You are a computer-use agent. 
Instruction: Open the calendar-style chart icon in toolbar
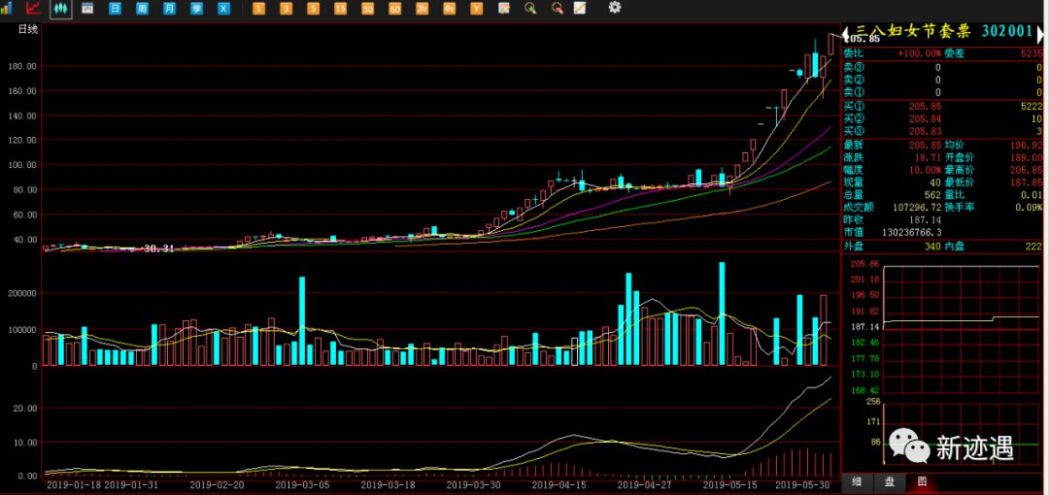(x=87, y=8)
